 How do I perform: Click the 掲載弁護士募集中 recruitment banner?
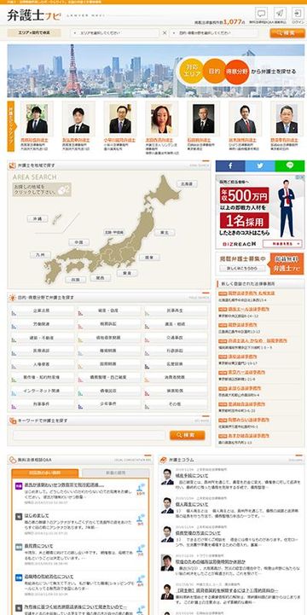(x=260, y=264)
